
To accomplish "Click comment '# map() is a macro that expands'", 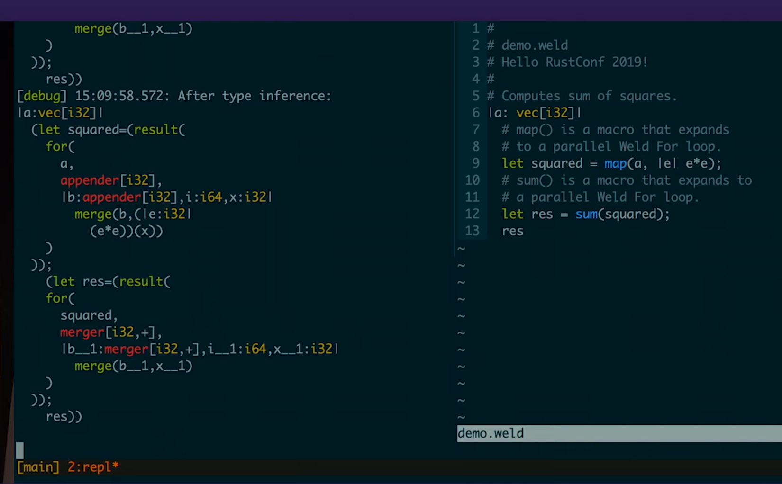I will click(x=616, y=130).
